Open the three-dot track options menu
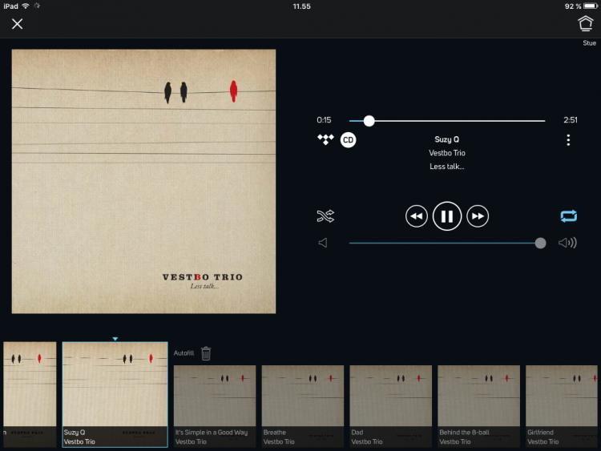601x451 pixels. tap(568, 140)
